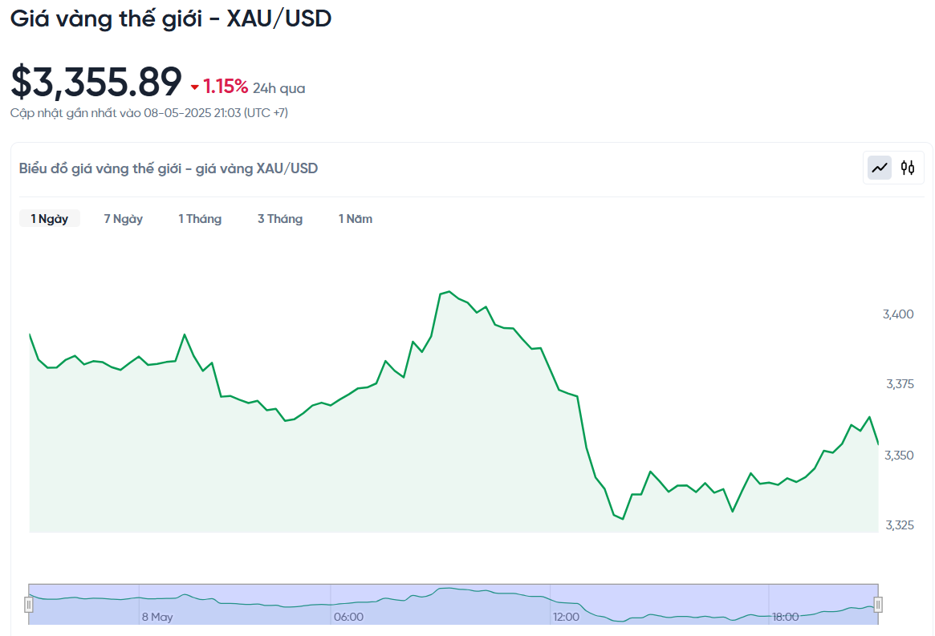The image size is (935, 636).
Task: Click the $3,355.89 current price
Action: tap(96, 82)
